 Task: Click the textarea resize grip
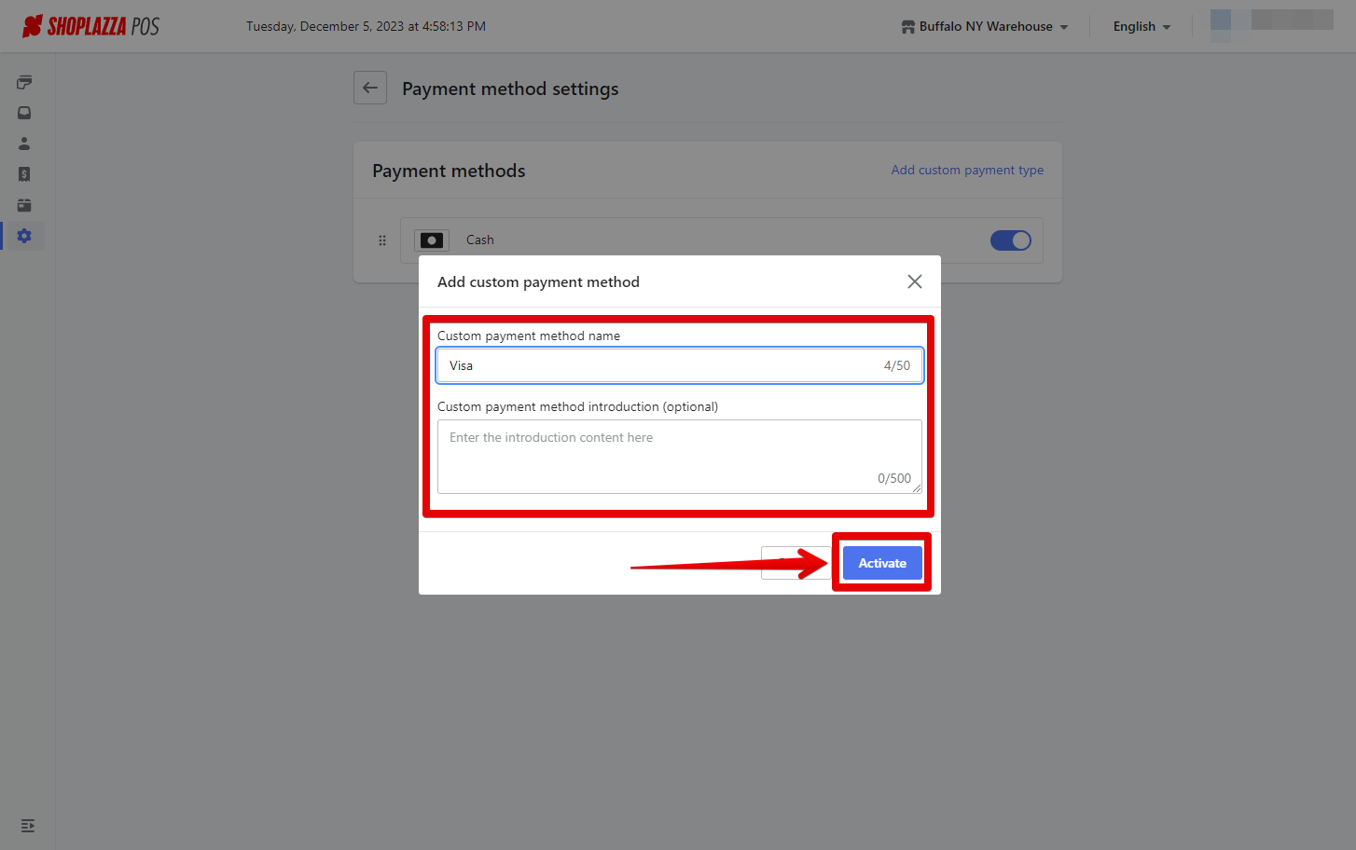tap(917, 488)
